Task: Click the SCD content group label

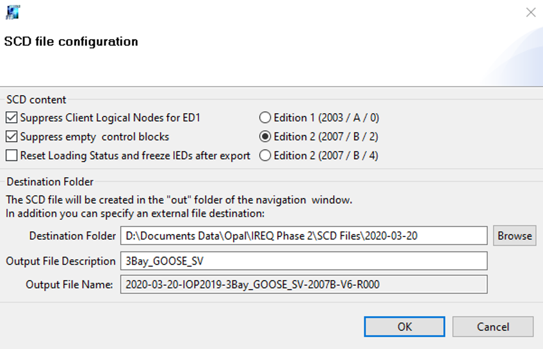Action: [x=36, y=100]
